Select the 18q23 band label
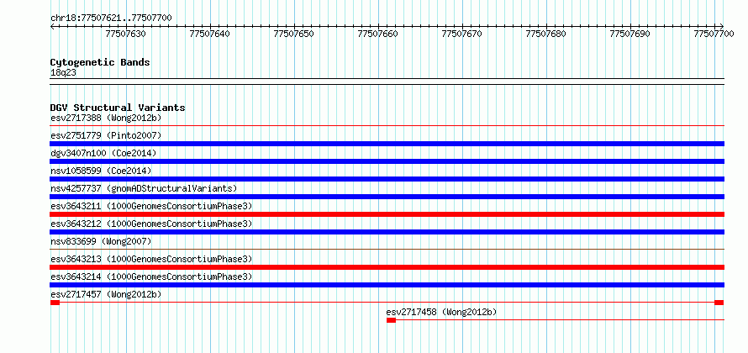 point(63,73)
